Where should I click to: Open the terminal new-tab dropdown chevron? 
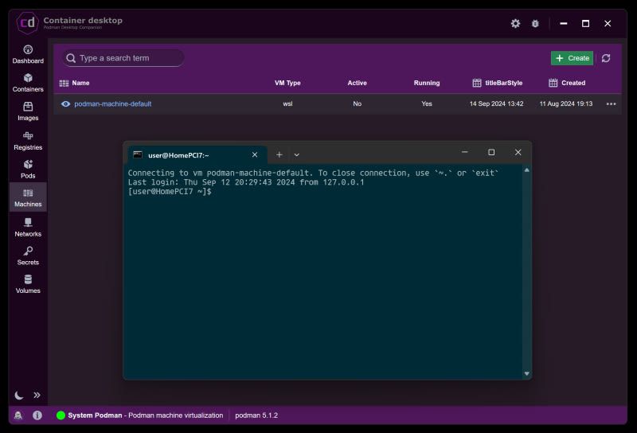pyautogui.click(x=297, y=154)
